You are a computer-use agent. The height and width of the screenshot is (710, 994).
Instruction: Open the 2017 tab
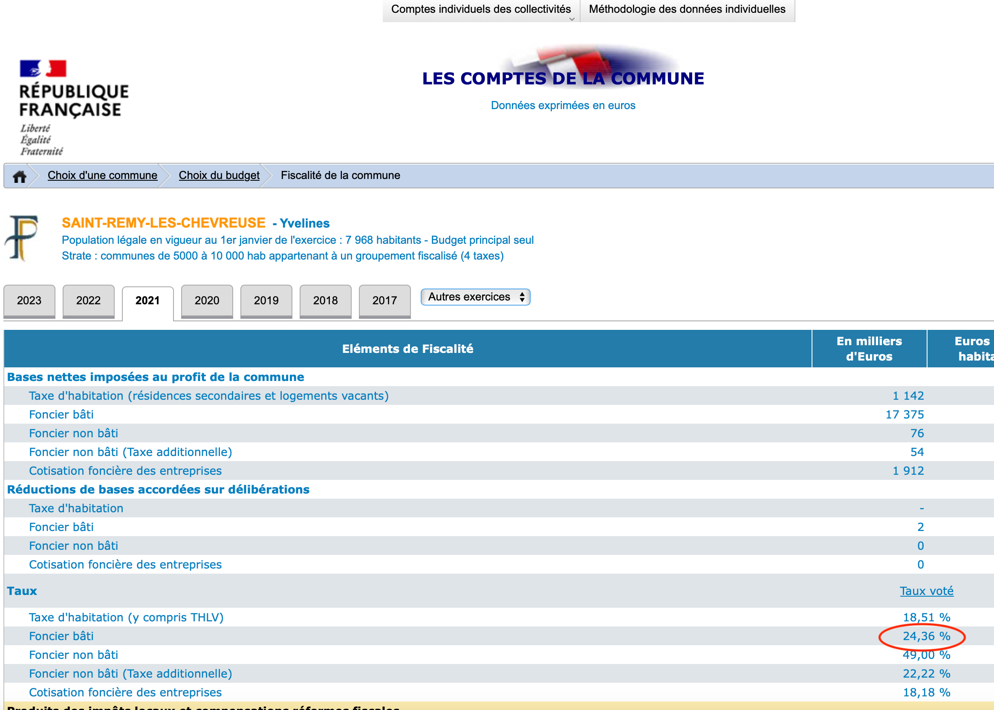(x=384, y=301)
